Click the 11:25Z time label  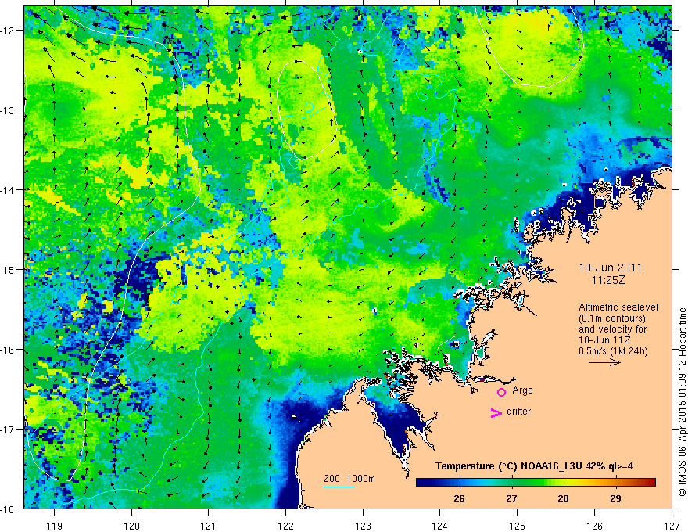[608, 279]
